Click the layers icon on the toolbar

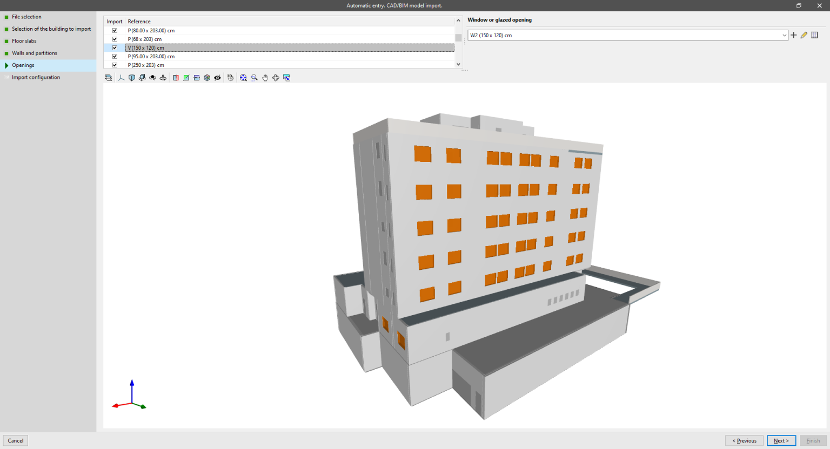pos(108,77)
